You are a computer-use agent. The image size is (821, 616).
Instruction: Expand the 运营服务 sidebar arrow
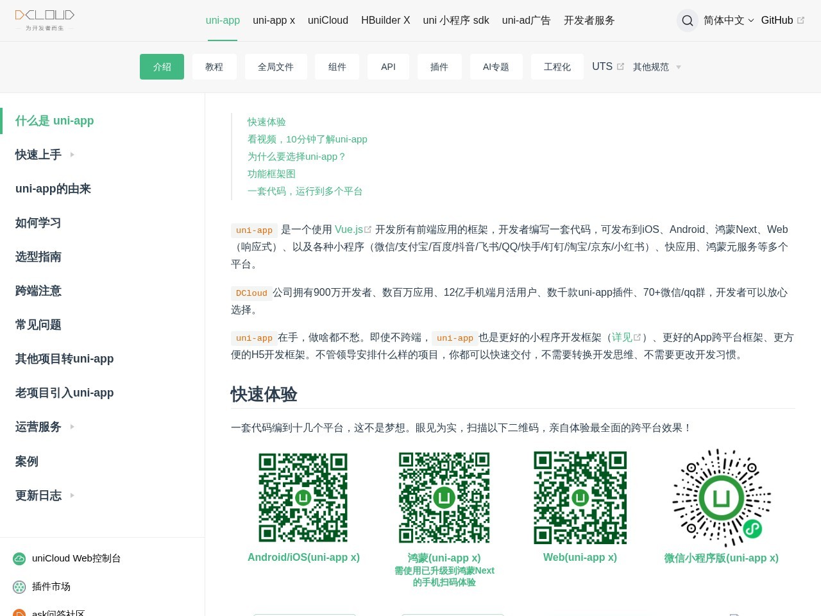coord(72,427)
